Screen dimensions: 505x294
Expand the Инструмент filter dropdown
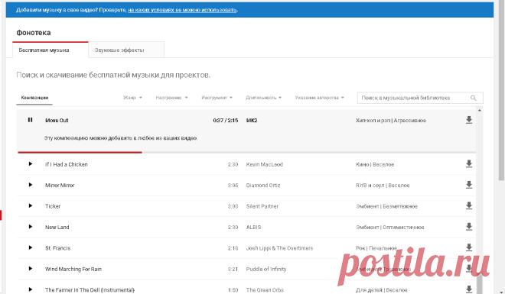tap(217, 98)
